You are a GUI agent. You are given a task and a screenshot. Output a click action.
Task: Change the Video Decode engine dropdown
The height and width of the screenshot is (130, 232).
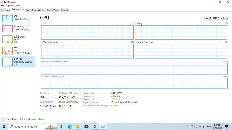click(42, 42)
